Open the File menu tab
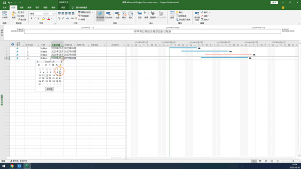 [x=5, y=8]
